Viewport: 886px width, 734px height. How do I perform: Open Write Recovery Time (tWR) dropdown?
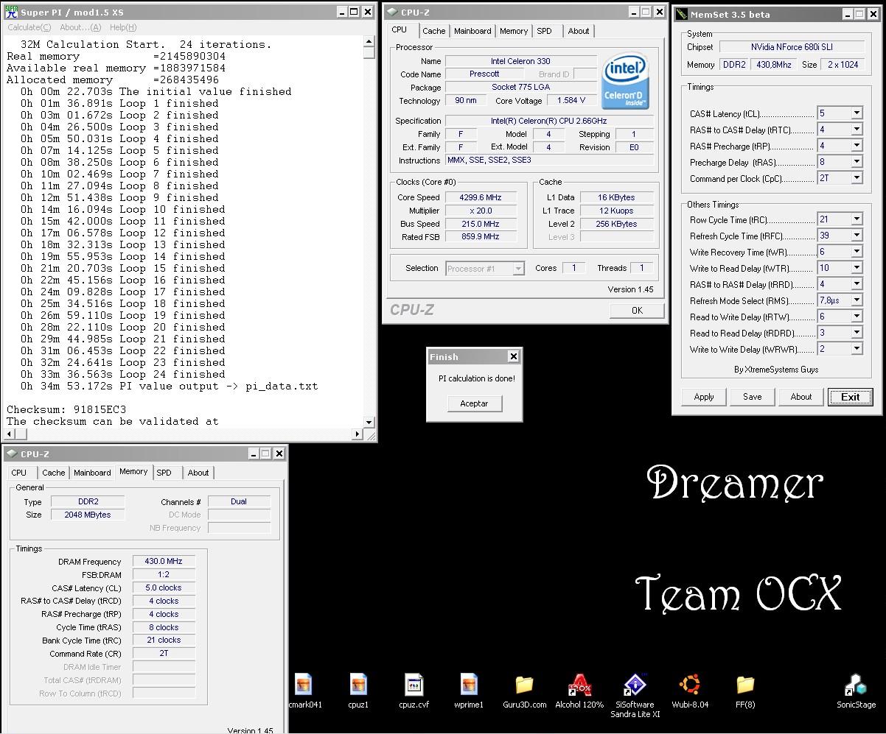(x=857, y=252)
